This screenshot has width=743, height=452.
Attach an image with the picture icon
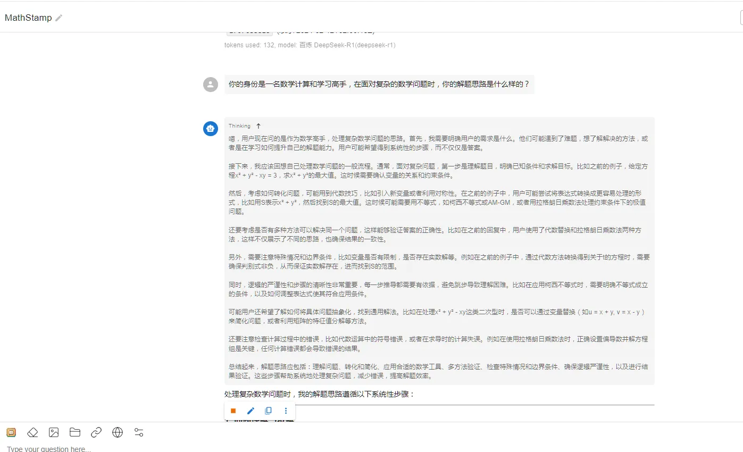coord(54,432)
